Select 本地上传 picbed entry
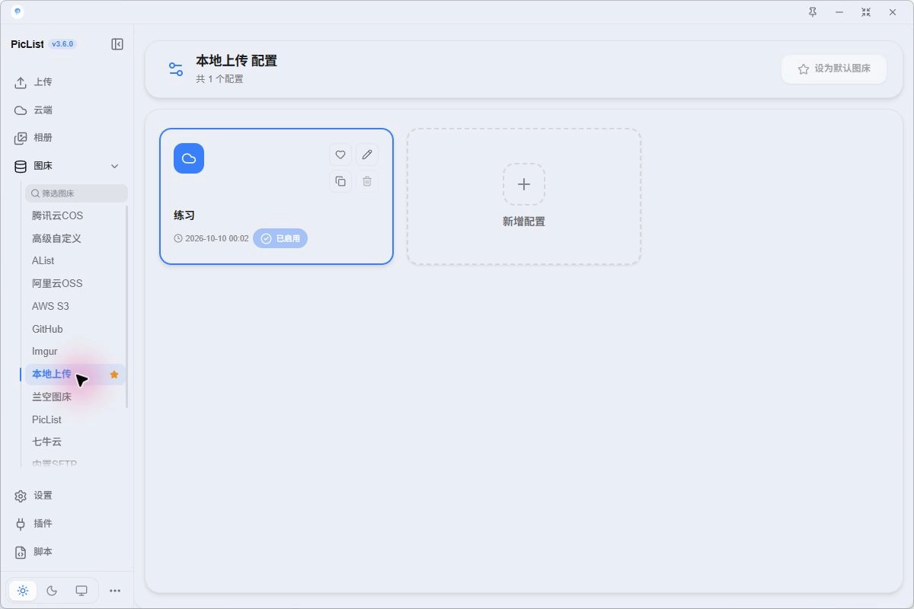Viewport: 914px width, 609px height. click(x=75, y=374)
